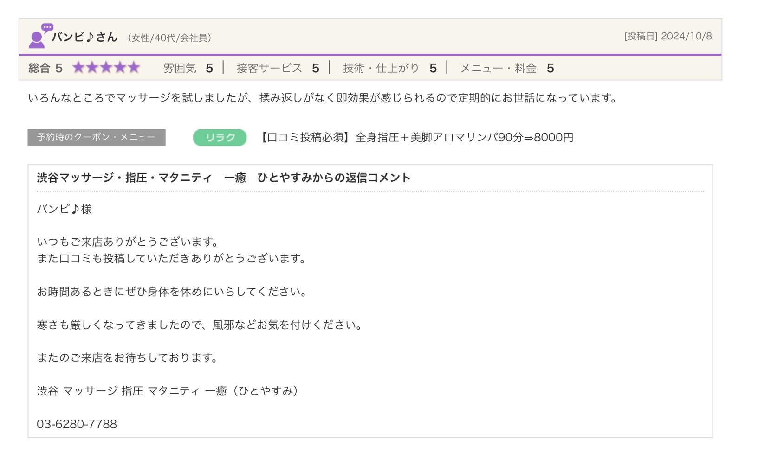
Task: Click the 接客サービス 5 rating
Action: click(x=278, y=68)
